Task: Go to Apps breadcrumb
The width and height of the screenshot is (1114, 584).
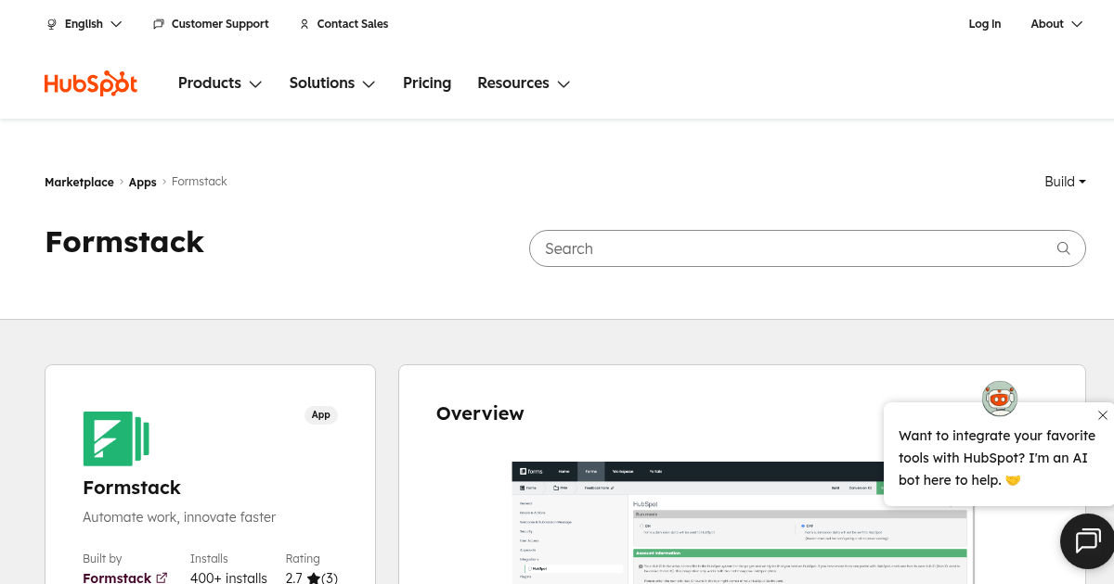Action: click(142, 183)
